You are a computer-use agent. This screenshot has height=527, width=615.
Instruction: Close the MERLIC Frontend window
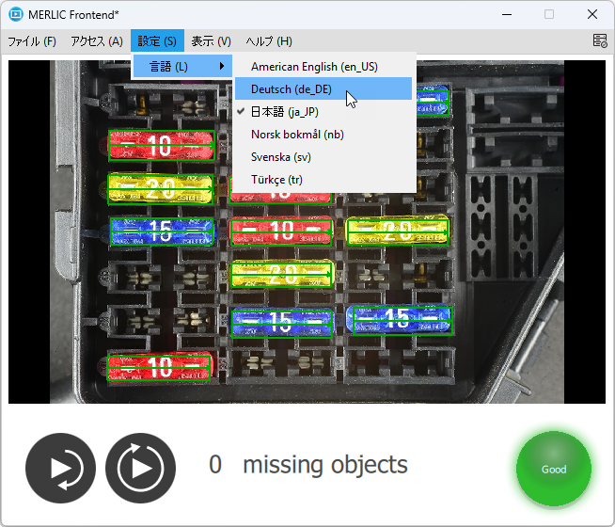pyautogui.click(x=591, y=14)
